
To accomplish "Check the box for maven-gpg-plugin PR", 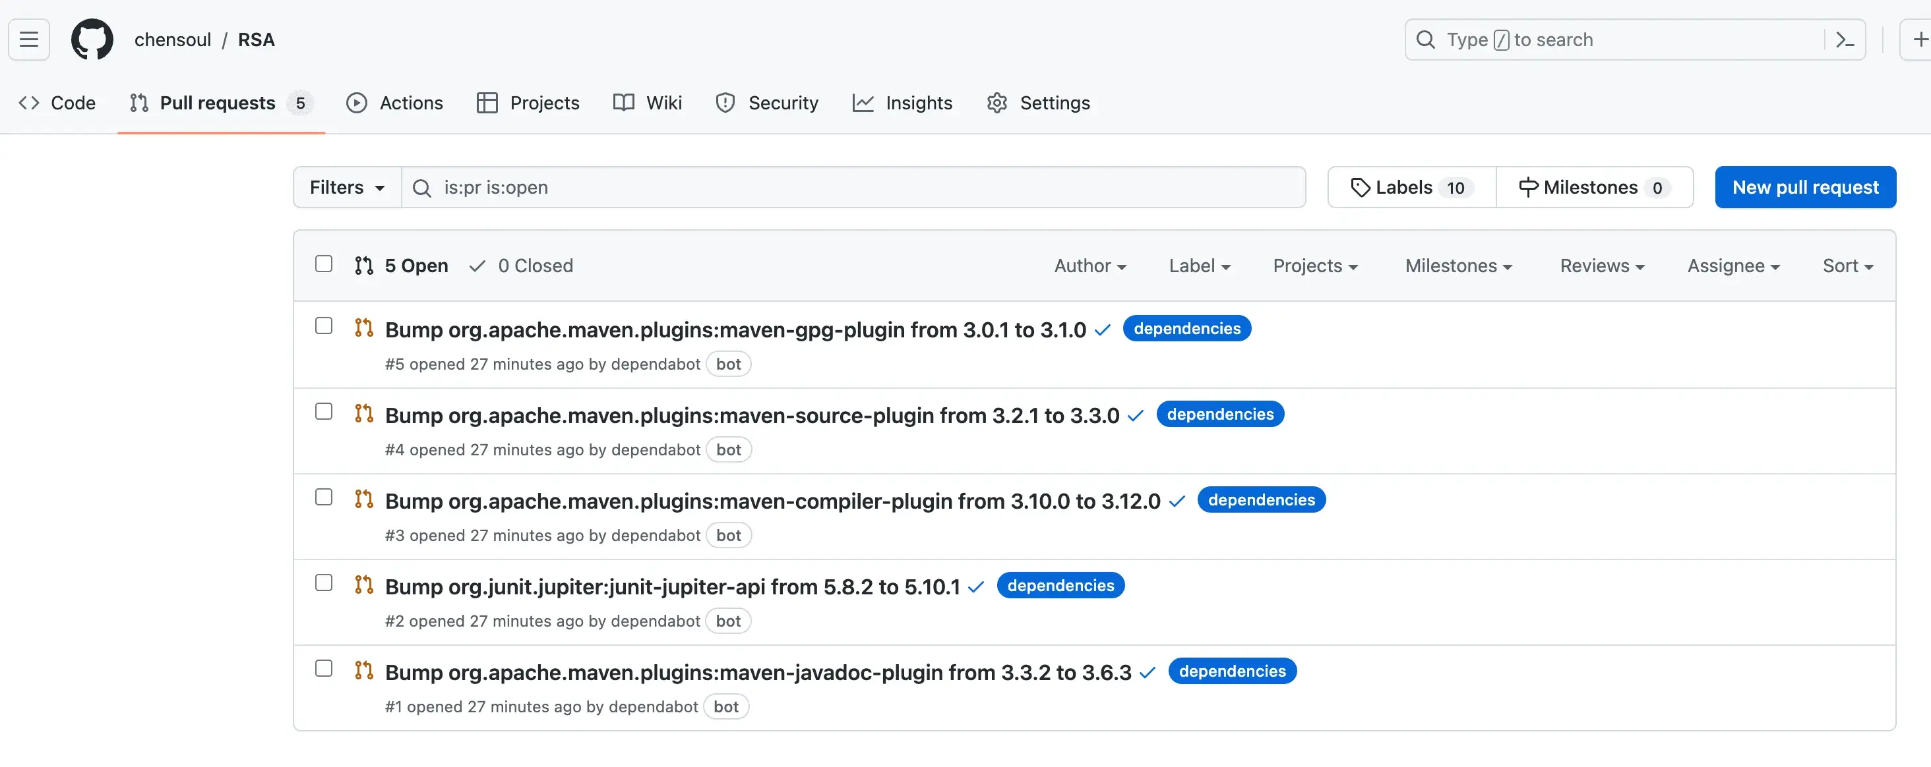I will pos(324,327).
